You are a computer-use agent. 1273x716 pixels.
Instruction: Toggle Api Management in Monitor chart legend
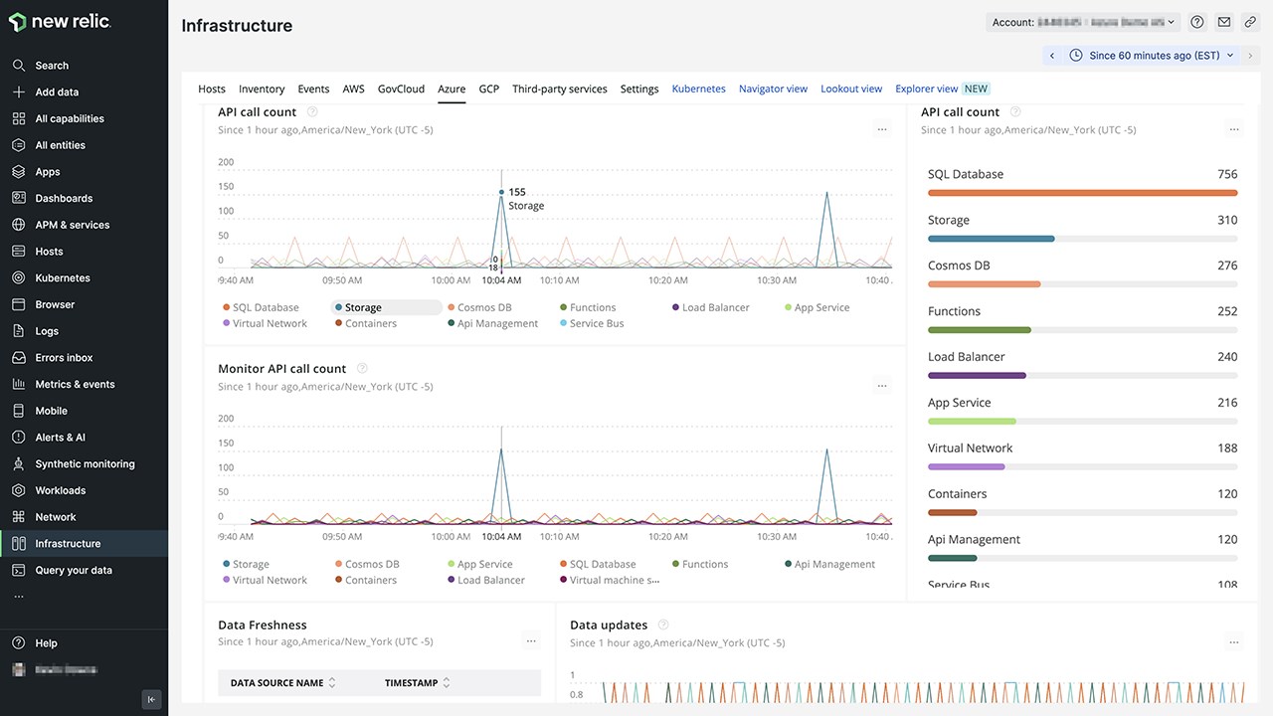(829, 564)
